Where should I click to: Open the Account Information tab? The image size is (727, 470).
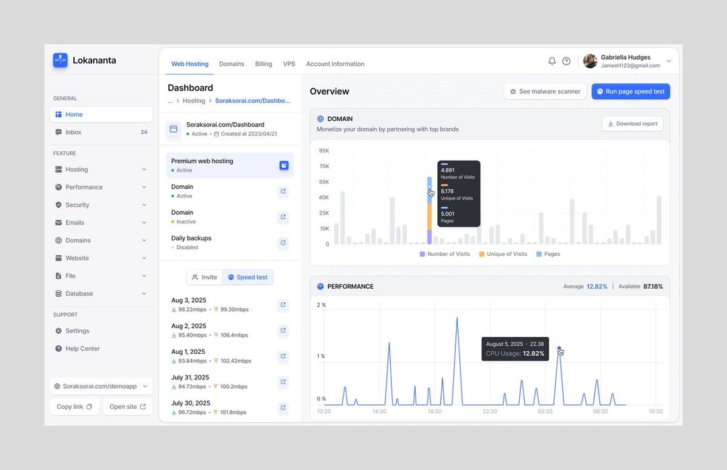tap(335, 64)
